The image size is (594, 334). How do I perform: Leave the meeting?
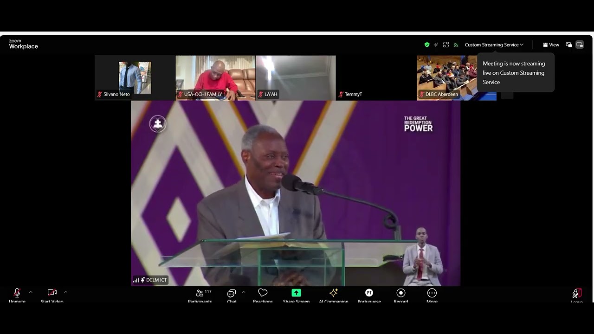point(577,295)
